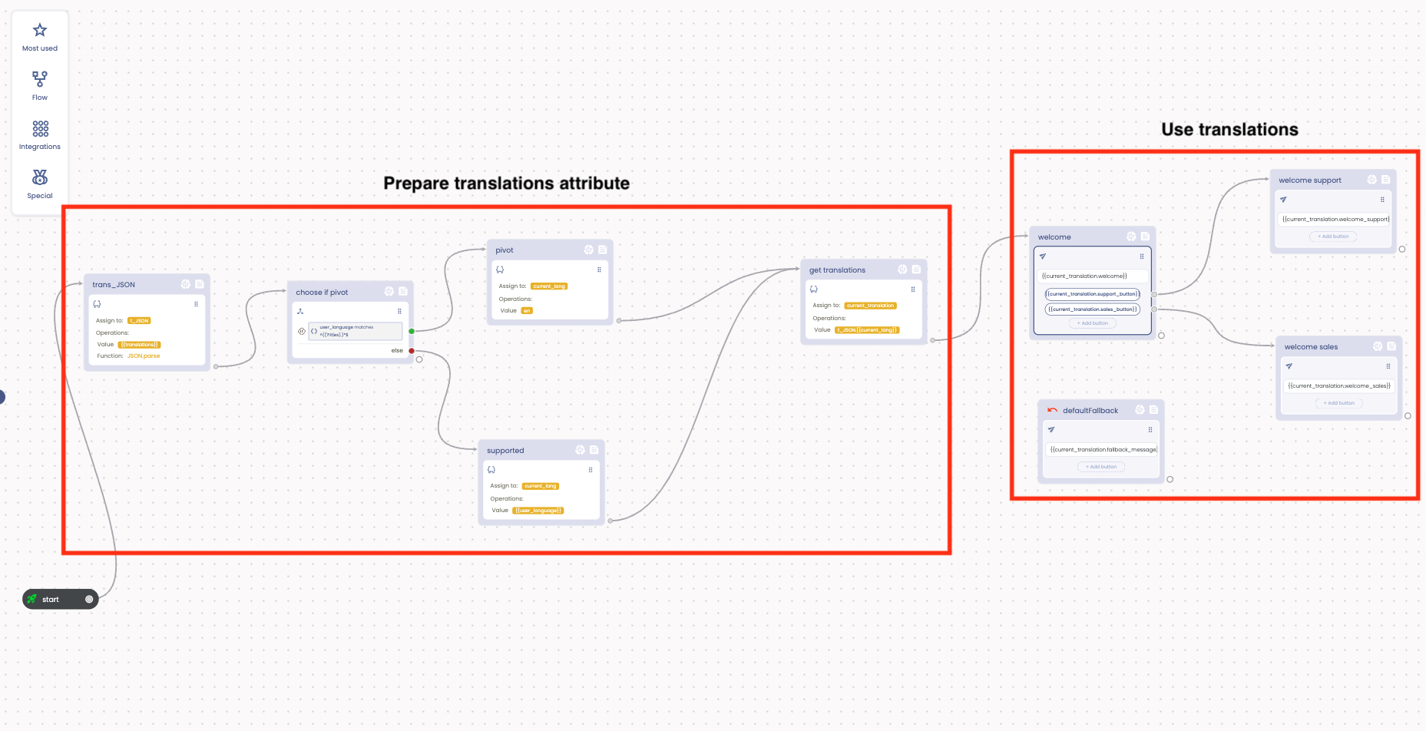Click the fallback_message text field
The image size is (1426, 731).
click(1102, 450)
